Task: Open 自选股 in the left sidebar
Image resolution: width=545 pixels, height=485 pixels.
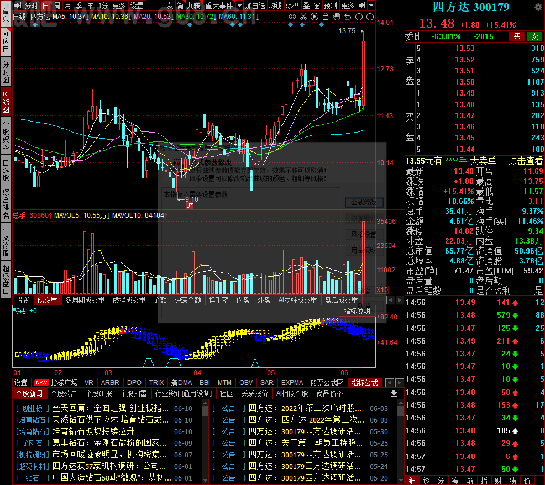Action: pos(6,170)
